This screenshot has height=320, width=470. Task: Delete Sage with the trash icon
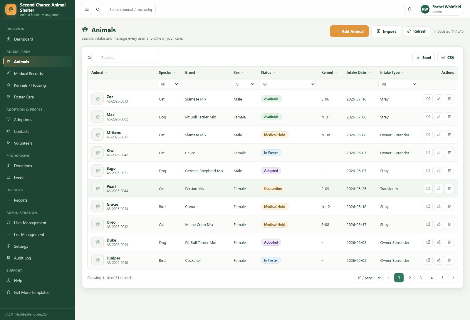tap(449, 170)
